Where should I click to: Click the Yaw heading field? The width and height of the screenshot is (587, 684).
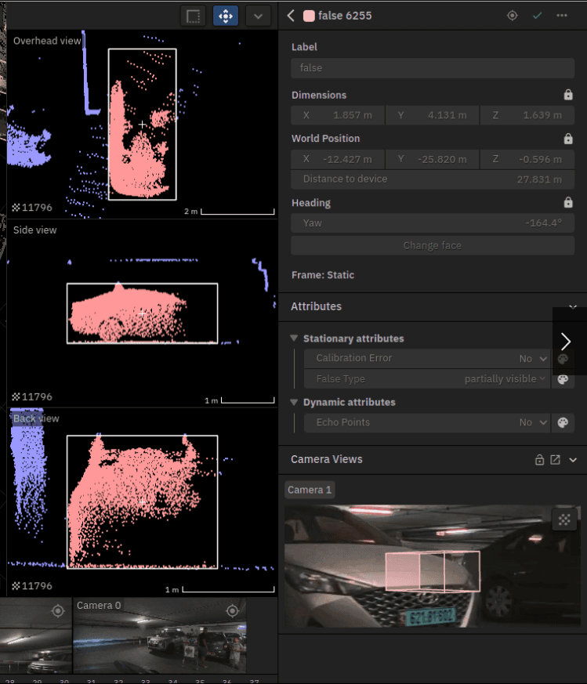point(433,223)
